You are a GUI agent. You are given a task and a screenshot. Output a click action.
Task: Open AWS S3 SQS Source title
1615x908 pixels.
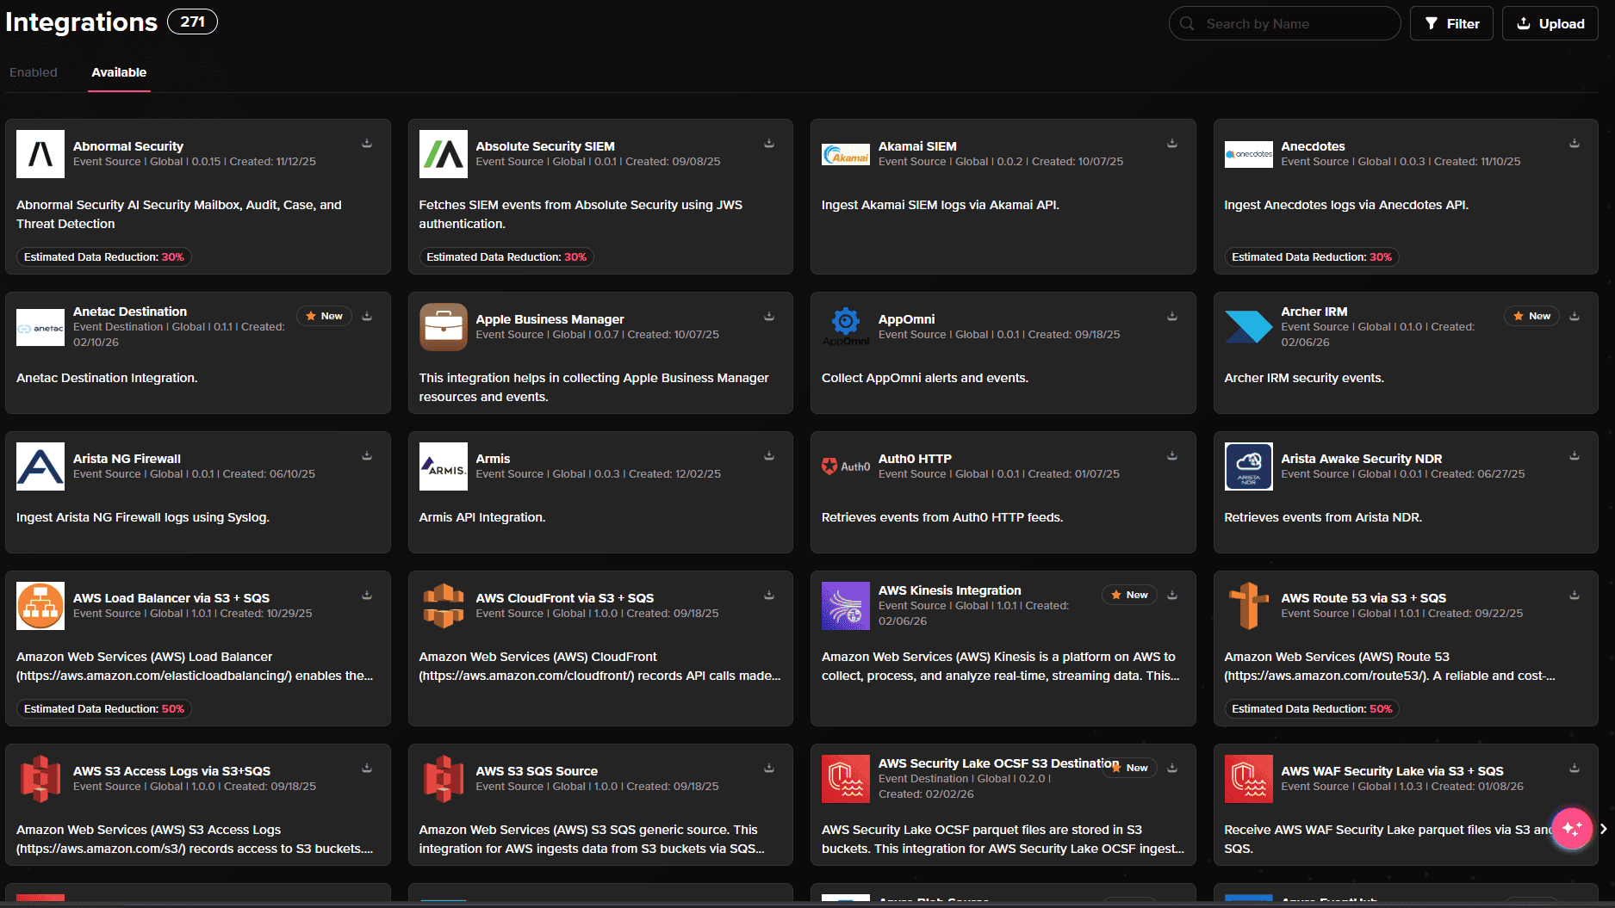(x=537, y=771)
